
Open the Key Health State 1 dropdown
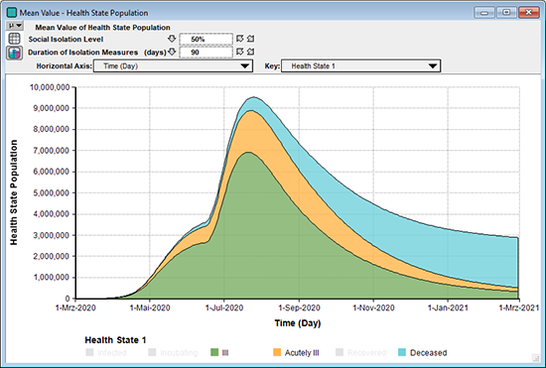pyautogui.click(x=360, y=65)
